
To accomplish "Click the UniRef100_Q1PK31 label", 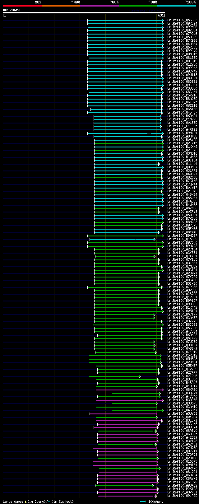I will point(182,297).
